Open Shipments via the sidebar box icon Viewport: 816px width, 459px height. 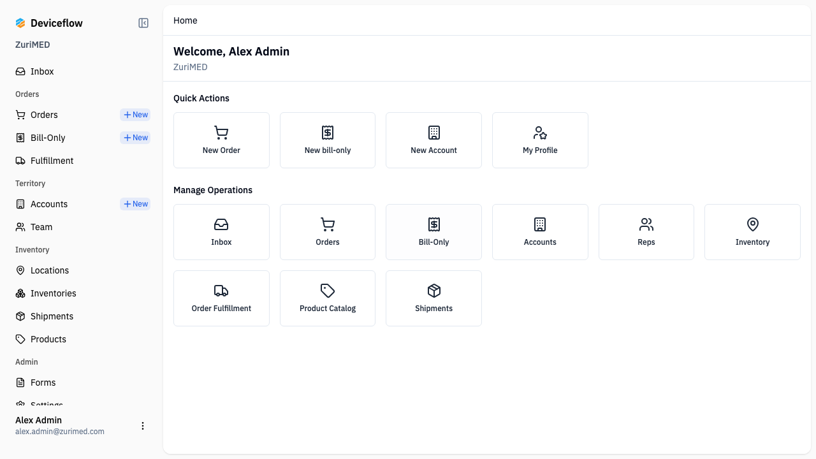(20, 316)
